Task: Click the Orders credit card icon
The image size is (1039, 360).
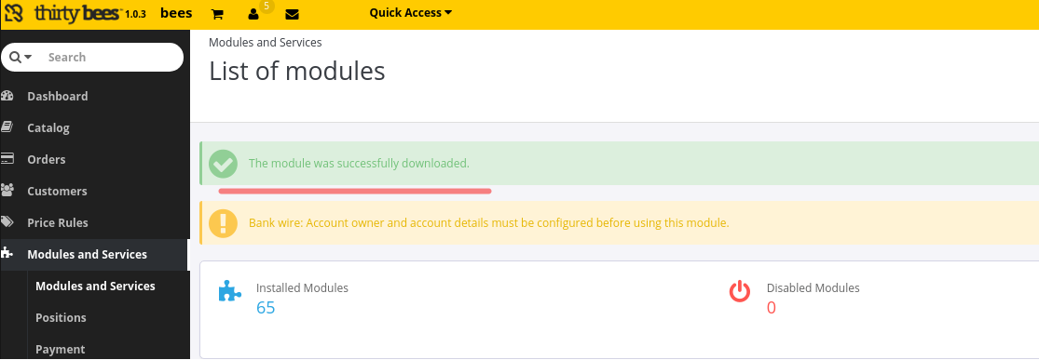Action: [7, 159]
